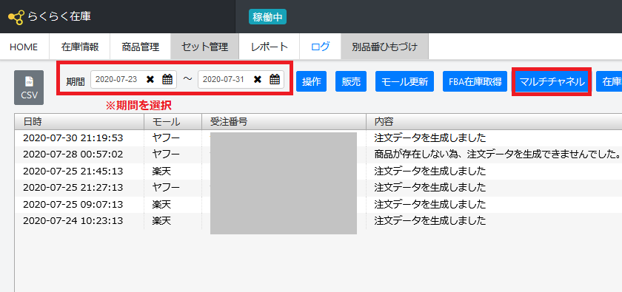The image size is (622, 292).
Task: Download log via the CSV icon button
Action: [29, 87]
